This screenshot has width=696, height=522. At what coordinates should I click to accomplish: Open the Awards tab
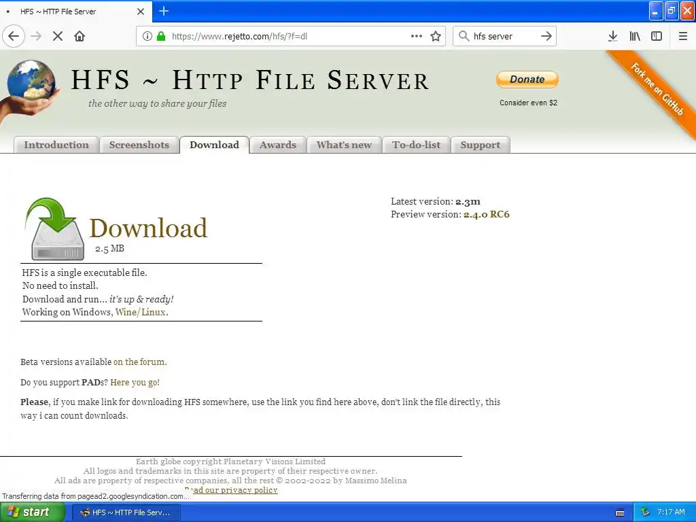[x=278, y=145]
